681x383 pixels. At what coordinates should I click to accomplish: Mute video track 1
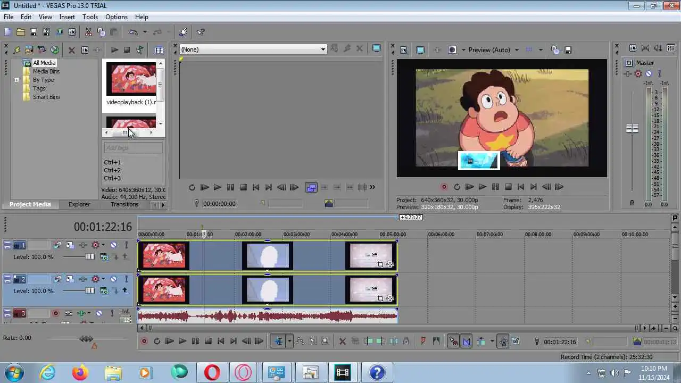(x=113, y=245)
